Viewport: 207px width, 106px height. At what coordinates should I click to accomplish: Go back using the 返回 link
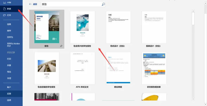coord(35,4)
